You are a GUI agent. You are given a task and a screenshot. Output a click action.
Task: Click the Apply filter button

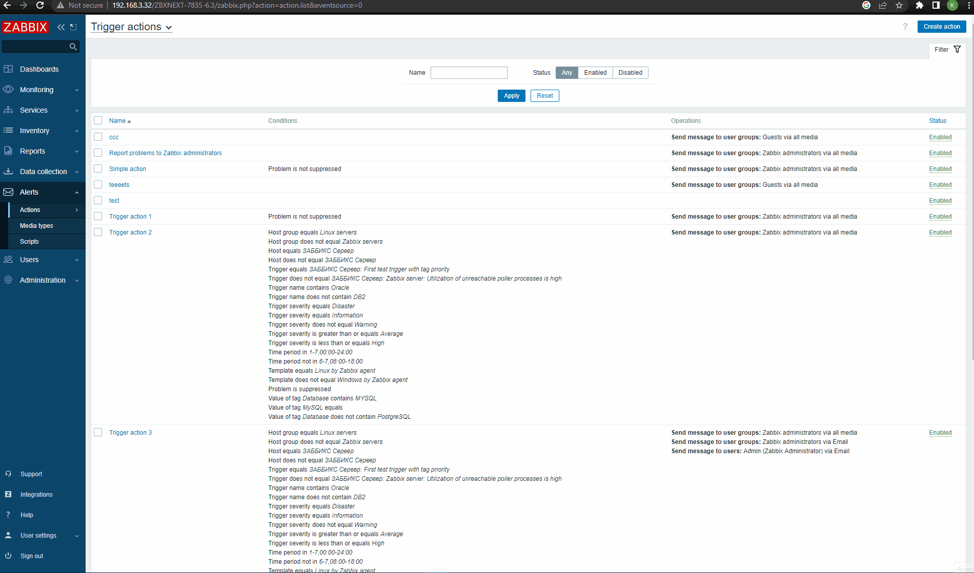click(512, 96)
